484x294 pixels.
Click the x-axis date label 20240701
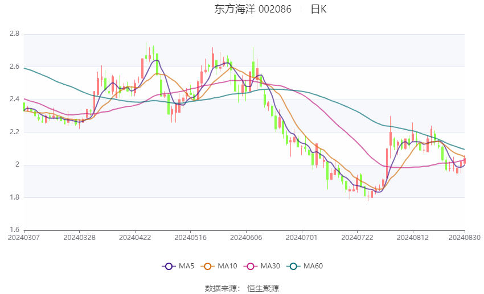[302, 238]
